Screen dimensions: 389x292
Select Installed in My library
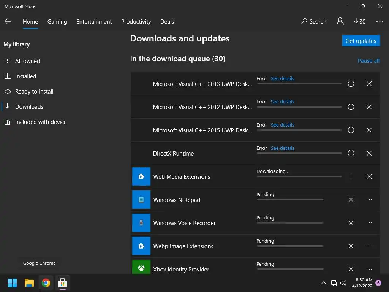[21, 76]
